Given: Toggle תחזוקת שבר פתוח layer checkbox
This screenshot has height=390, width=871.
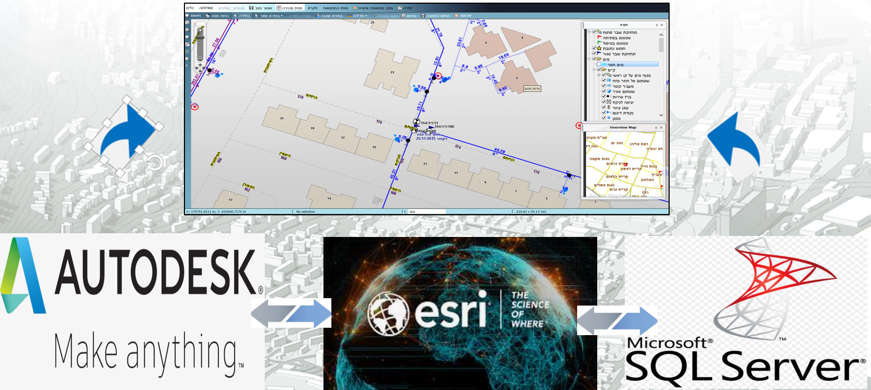Looking at the screenshot, I should point(594,32).
